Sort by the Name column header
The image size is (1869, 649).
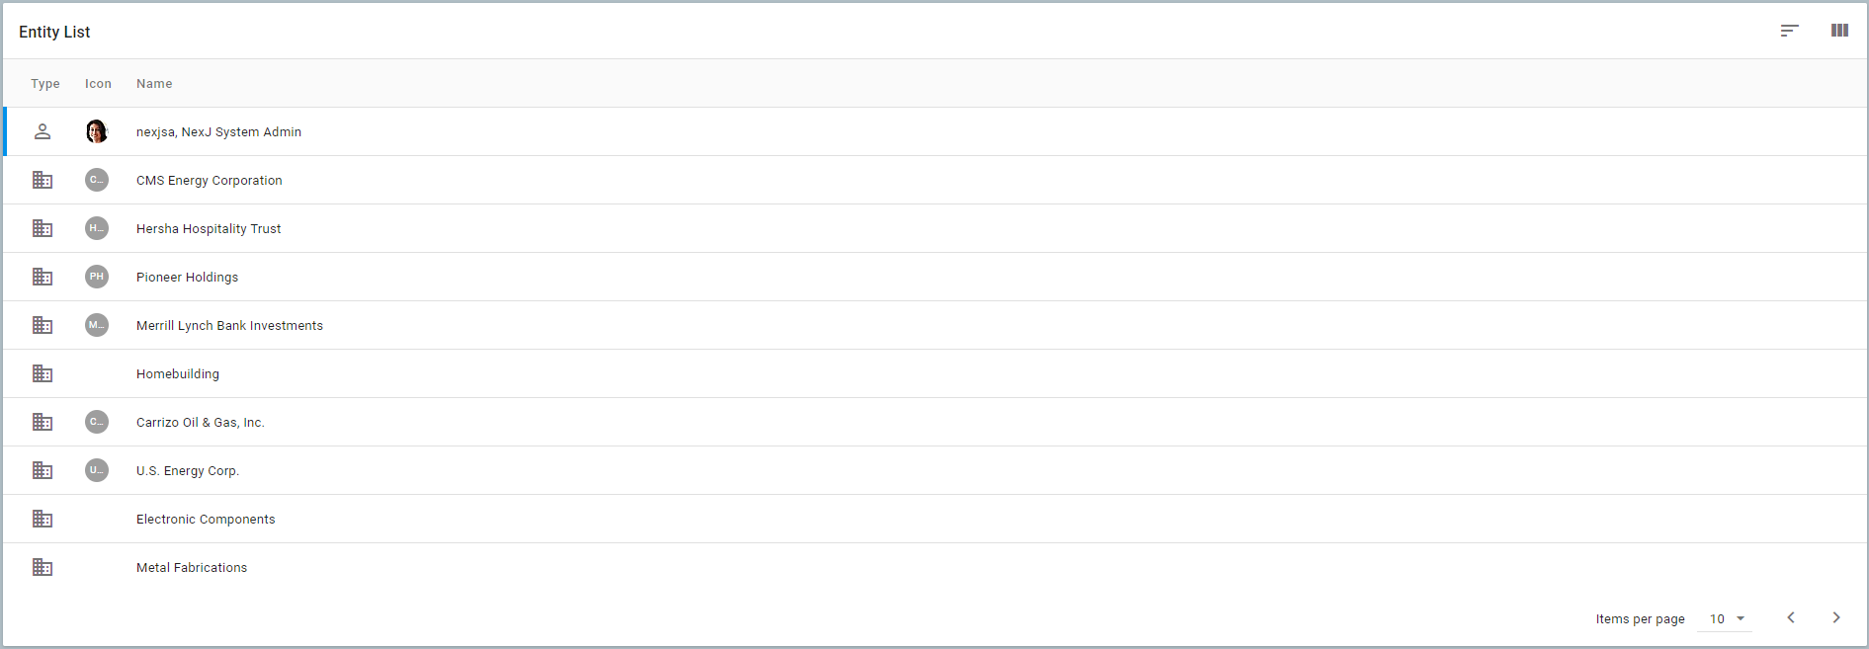154,83
